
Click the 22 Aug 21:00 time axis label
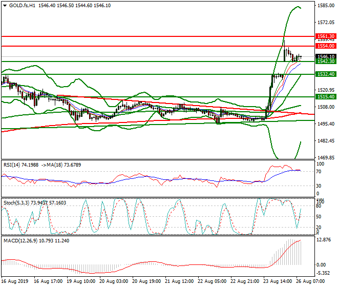point(245,281)
